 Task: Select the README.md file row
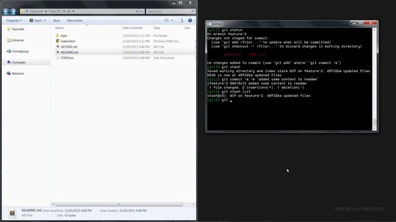(x=125, y=52)
